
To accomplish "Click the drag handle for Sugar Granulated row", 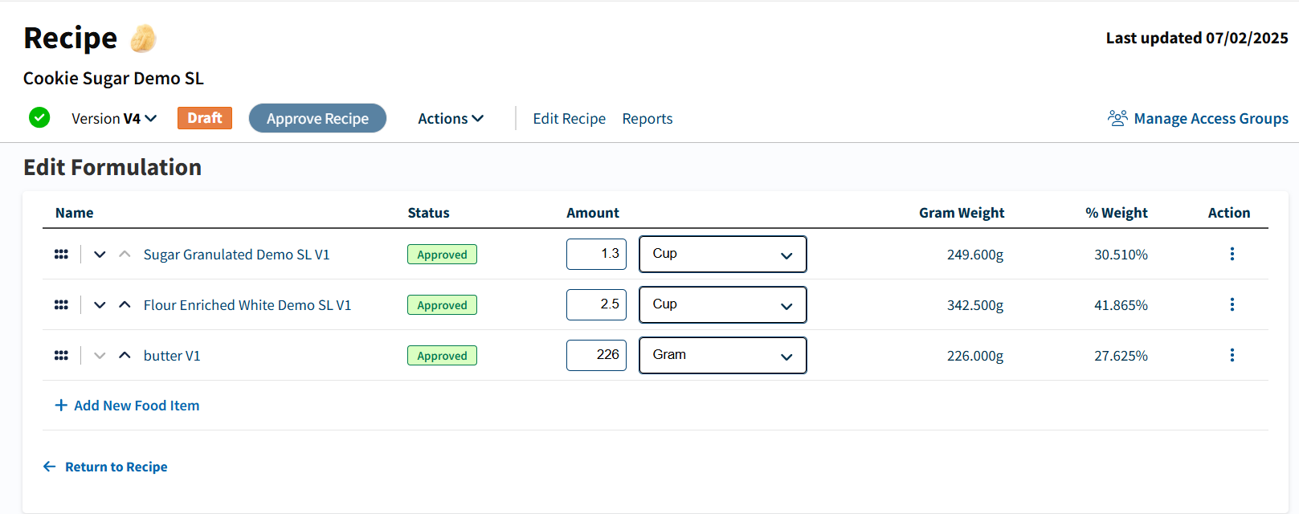I will click(61, 255).
